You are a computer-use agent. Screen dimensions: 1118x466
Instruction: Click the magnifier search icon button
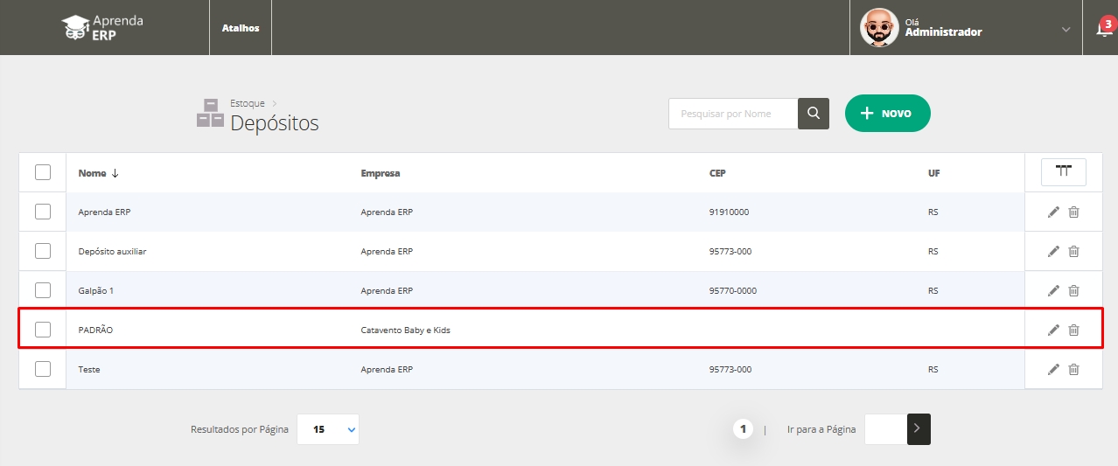coord(814,114)
